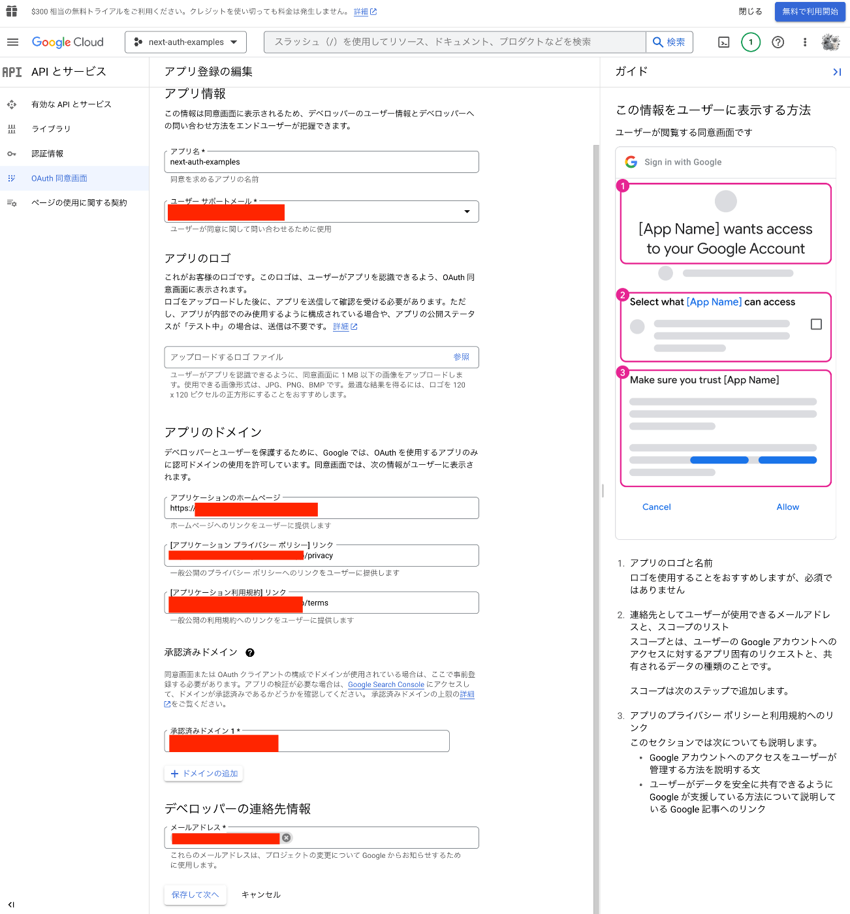
Task: Edit the application homepage URL field
Action: tap(321, 508)
